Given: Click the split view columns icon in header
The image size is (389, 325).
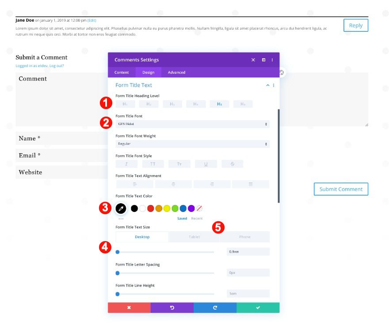Looking at the screenshot, I should tap(263, 60).
